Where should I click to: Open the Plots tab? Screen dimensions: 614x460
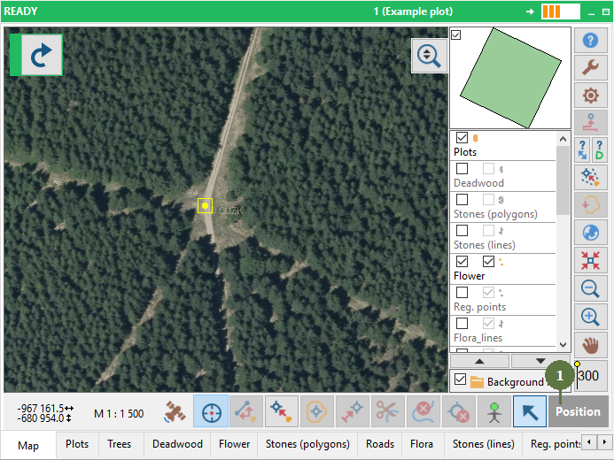(77, 444)
